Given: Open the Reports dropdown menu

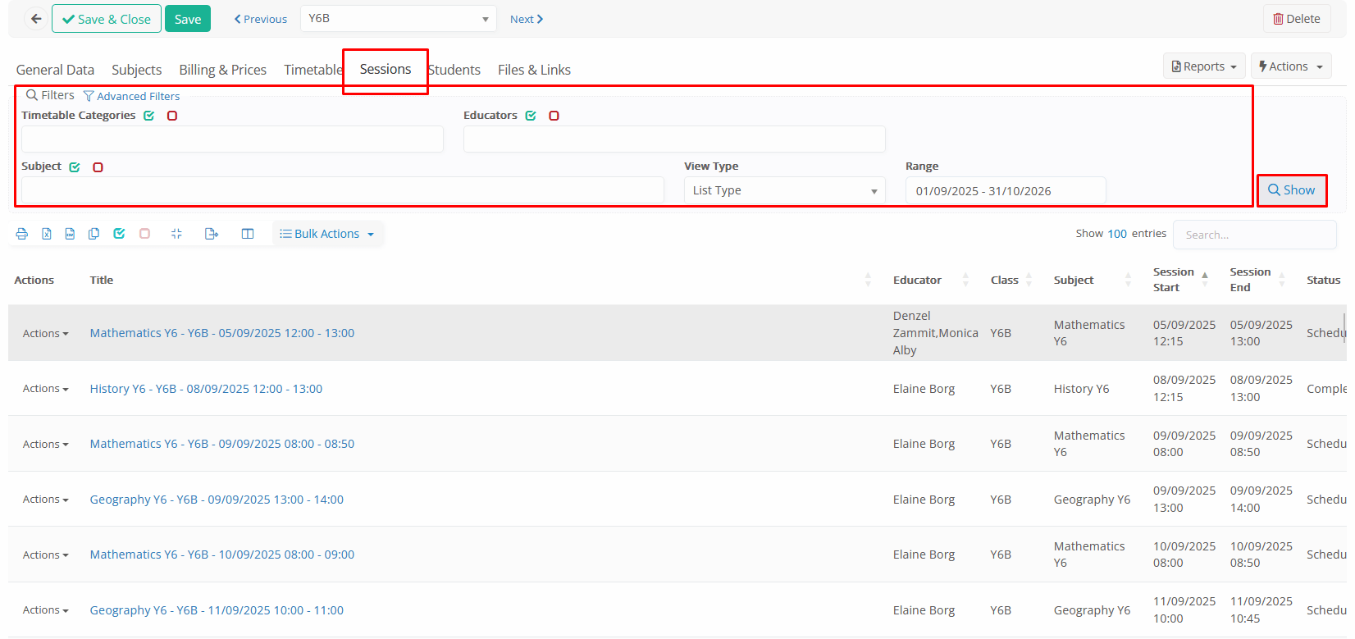Looking at the screenshot, I should (x=1203, y=66).
